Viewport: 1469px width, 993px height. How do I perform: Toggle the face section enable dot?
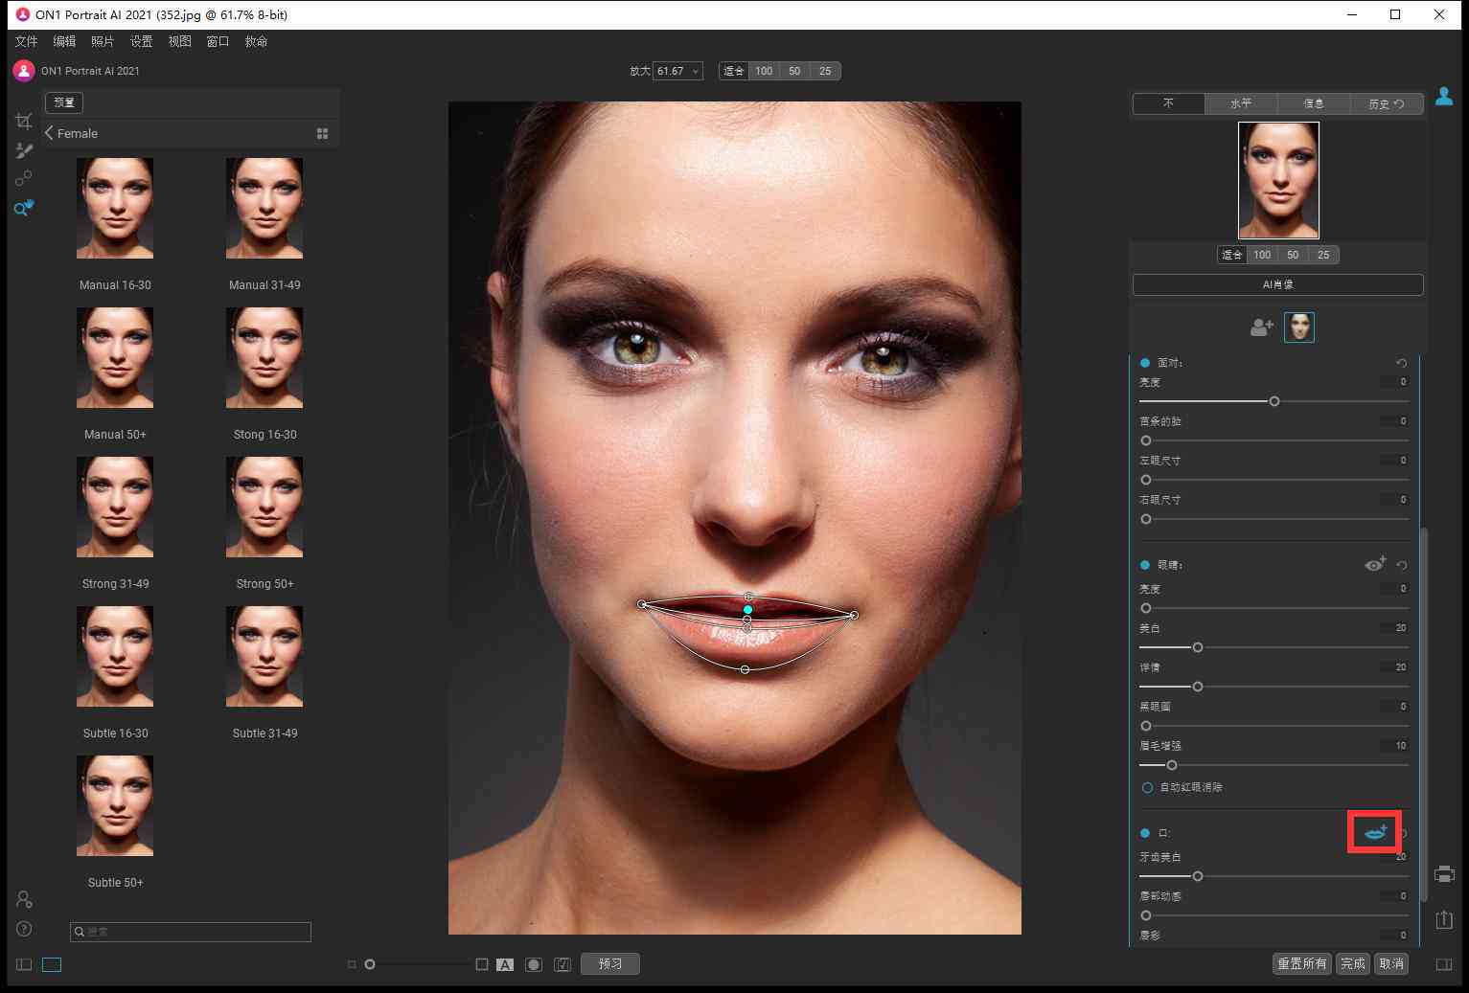click(1145, 363)
